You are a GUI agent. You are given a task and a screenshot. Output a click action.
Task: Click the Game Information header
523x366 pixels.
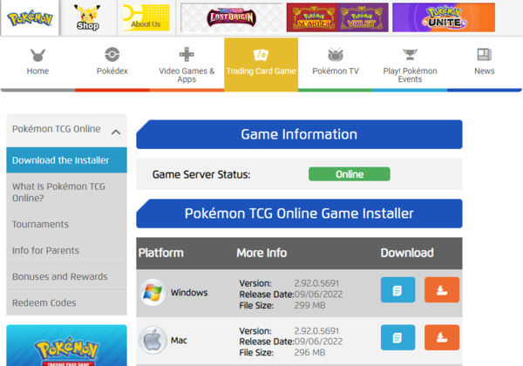(299, 134)
